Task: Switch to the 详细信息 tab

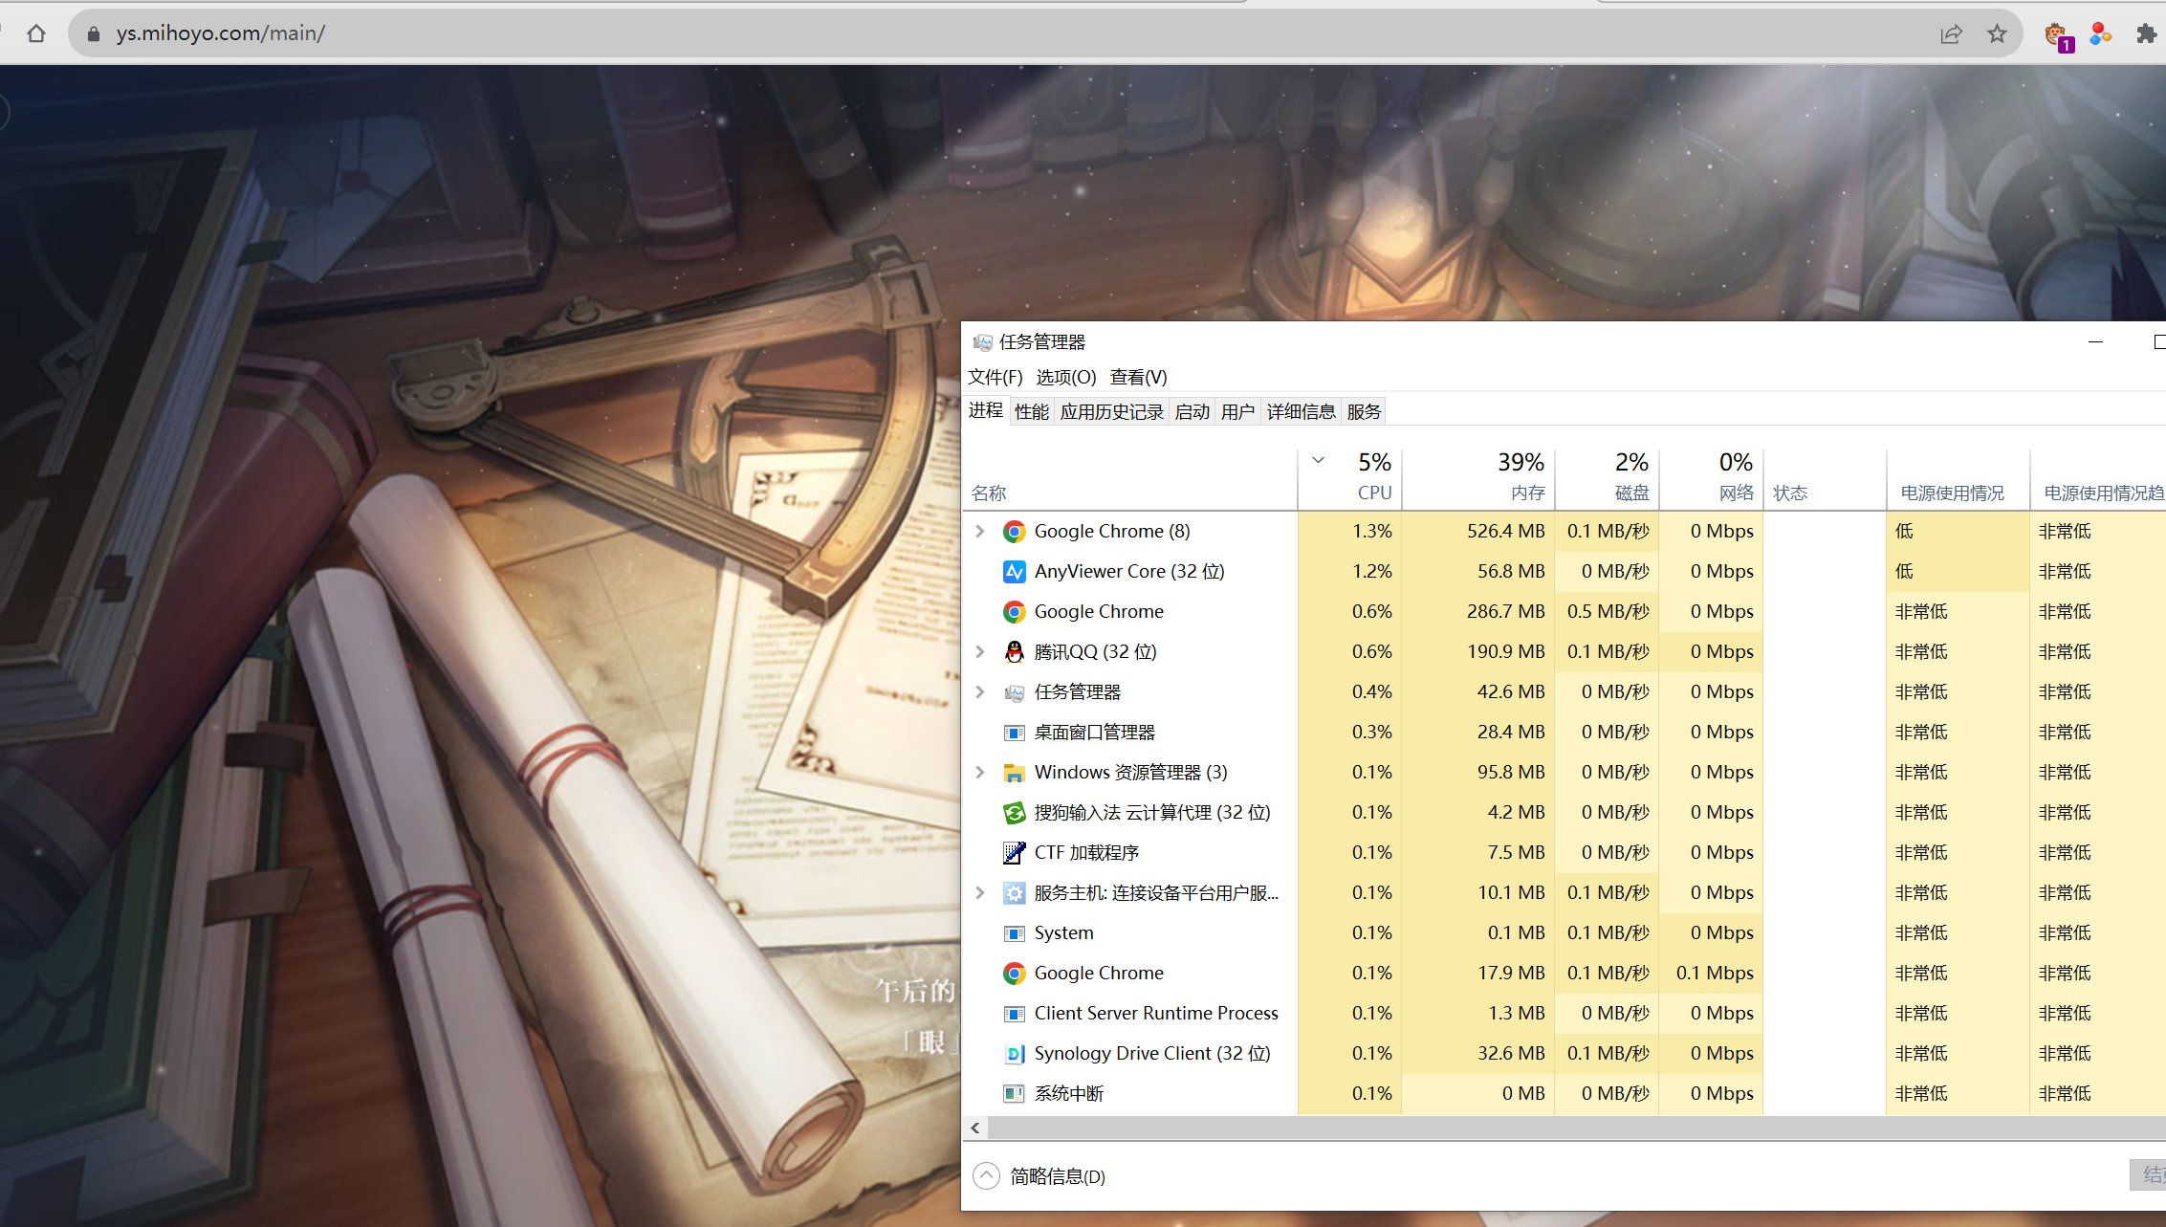Action: (x=1301, y=412)
